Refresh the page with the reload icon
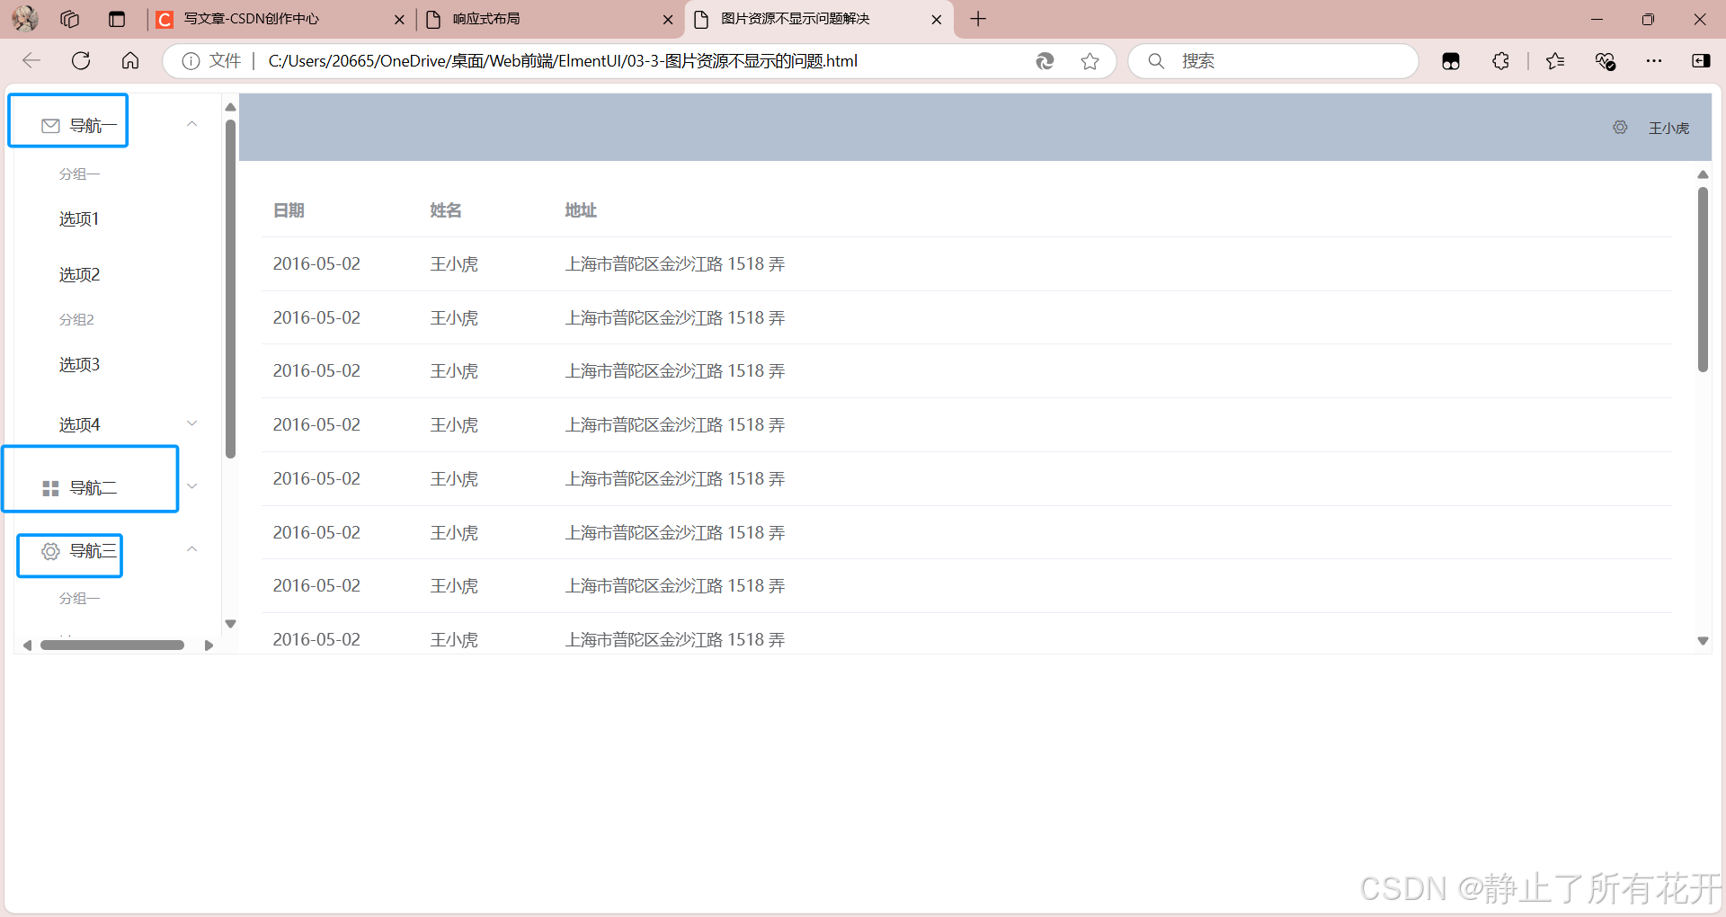The width and height of the screenshot is (1726, 917). pyautogui.click(x=81, y=60)
